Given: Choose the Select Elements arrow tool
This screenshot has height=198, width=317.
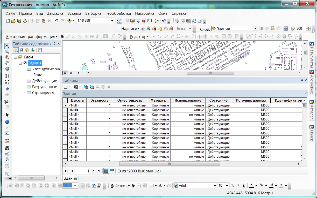Looking at the screenshot, I should 7,115.
